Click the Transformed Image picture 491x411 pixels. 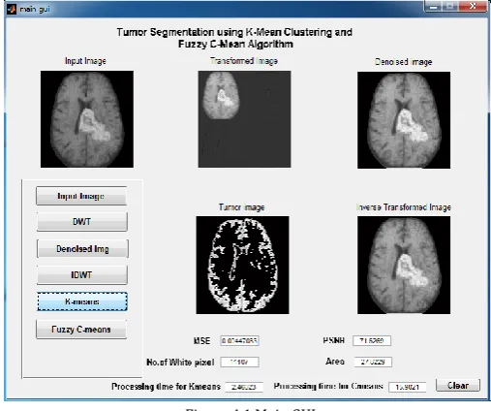[244, 119]
